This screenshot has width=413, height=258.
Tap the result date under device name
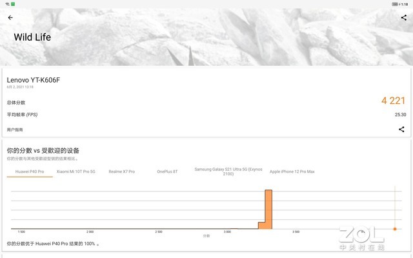(x=20, y=87)
